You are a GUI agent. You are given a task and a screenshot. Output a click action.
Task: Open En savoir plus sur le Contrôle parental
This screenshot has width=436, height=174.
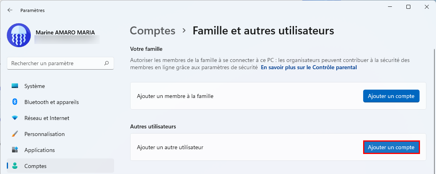pyautogui.click(x=309, y=67)
